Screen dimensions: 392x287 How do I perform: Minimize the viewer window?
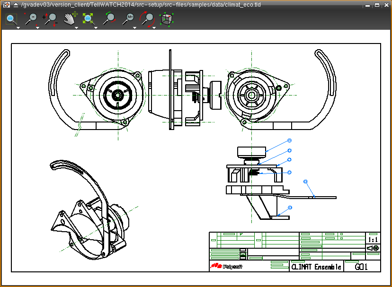coord(367,6)
